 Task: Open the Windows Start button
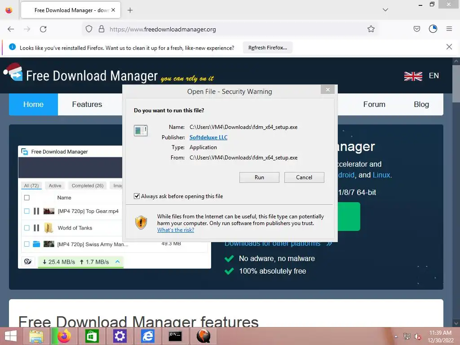pyautogui.click(x=11, y=336)
